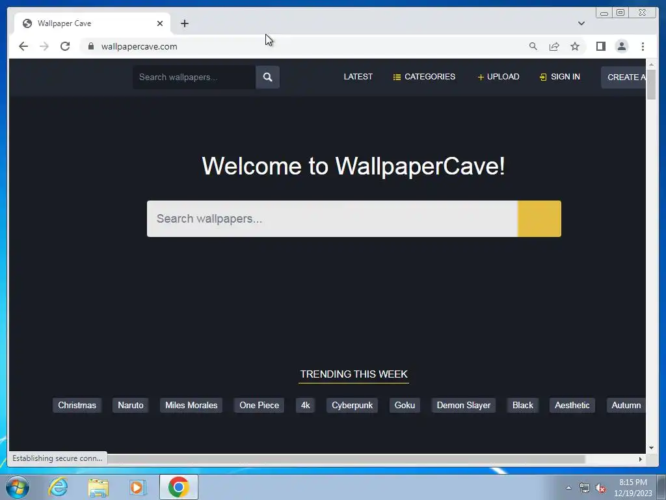
Task: Open the Windows Start menu
Action: (x=18, y=487)
